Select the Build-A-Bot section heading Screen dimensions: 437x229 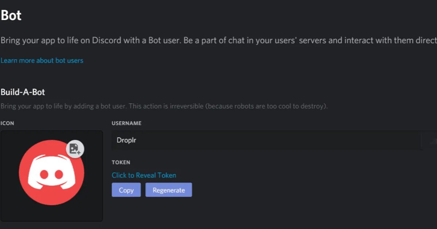pos(23,92)
